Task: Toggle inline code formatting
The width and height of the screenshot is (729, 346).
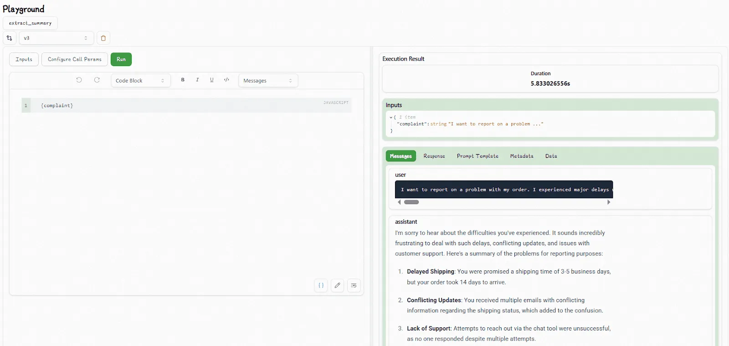Action: [226, 80]
